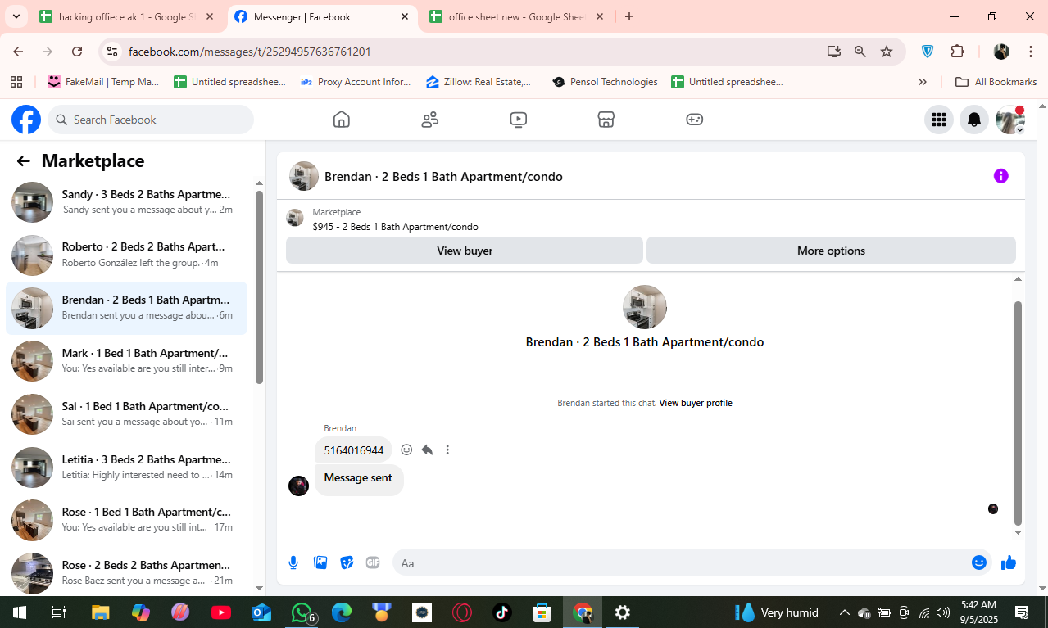
Task: Open Rose 2 Beds 2 Baths conversation
Action: tap(127, 573)
